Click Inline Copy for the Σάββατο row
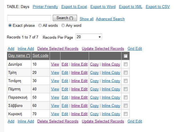This screenshot has height=132, width=176. 111,106
